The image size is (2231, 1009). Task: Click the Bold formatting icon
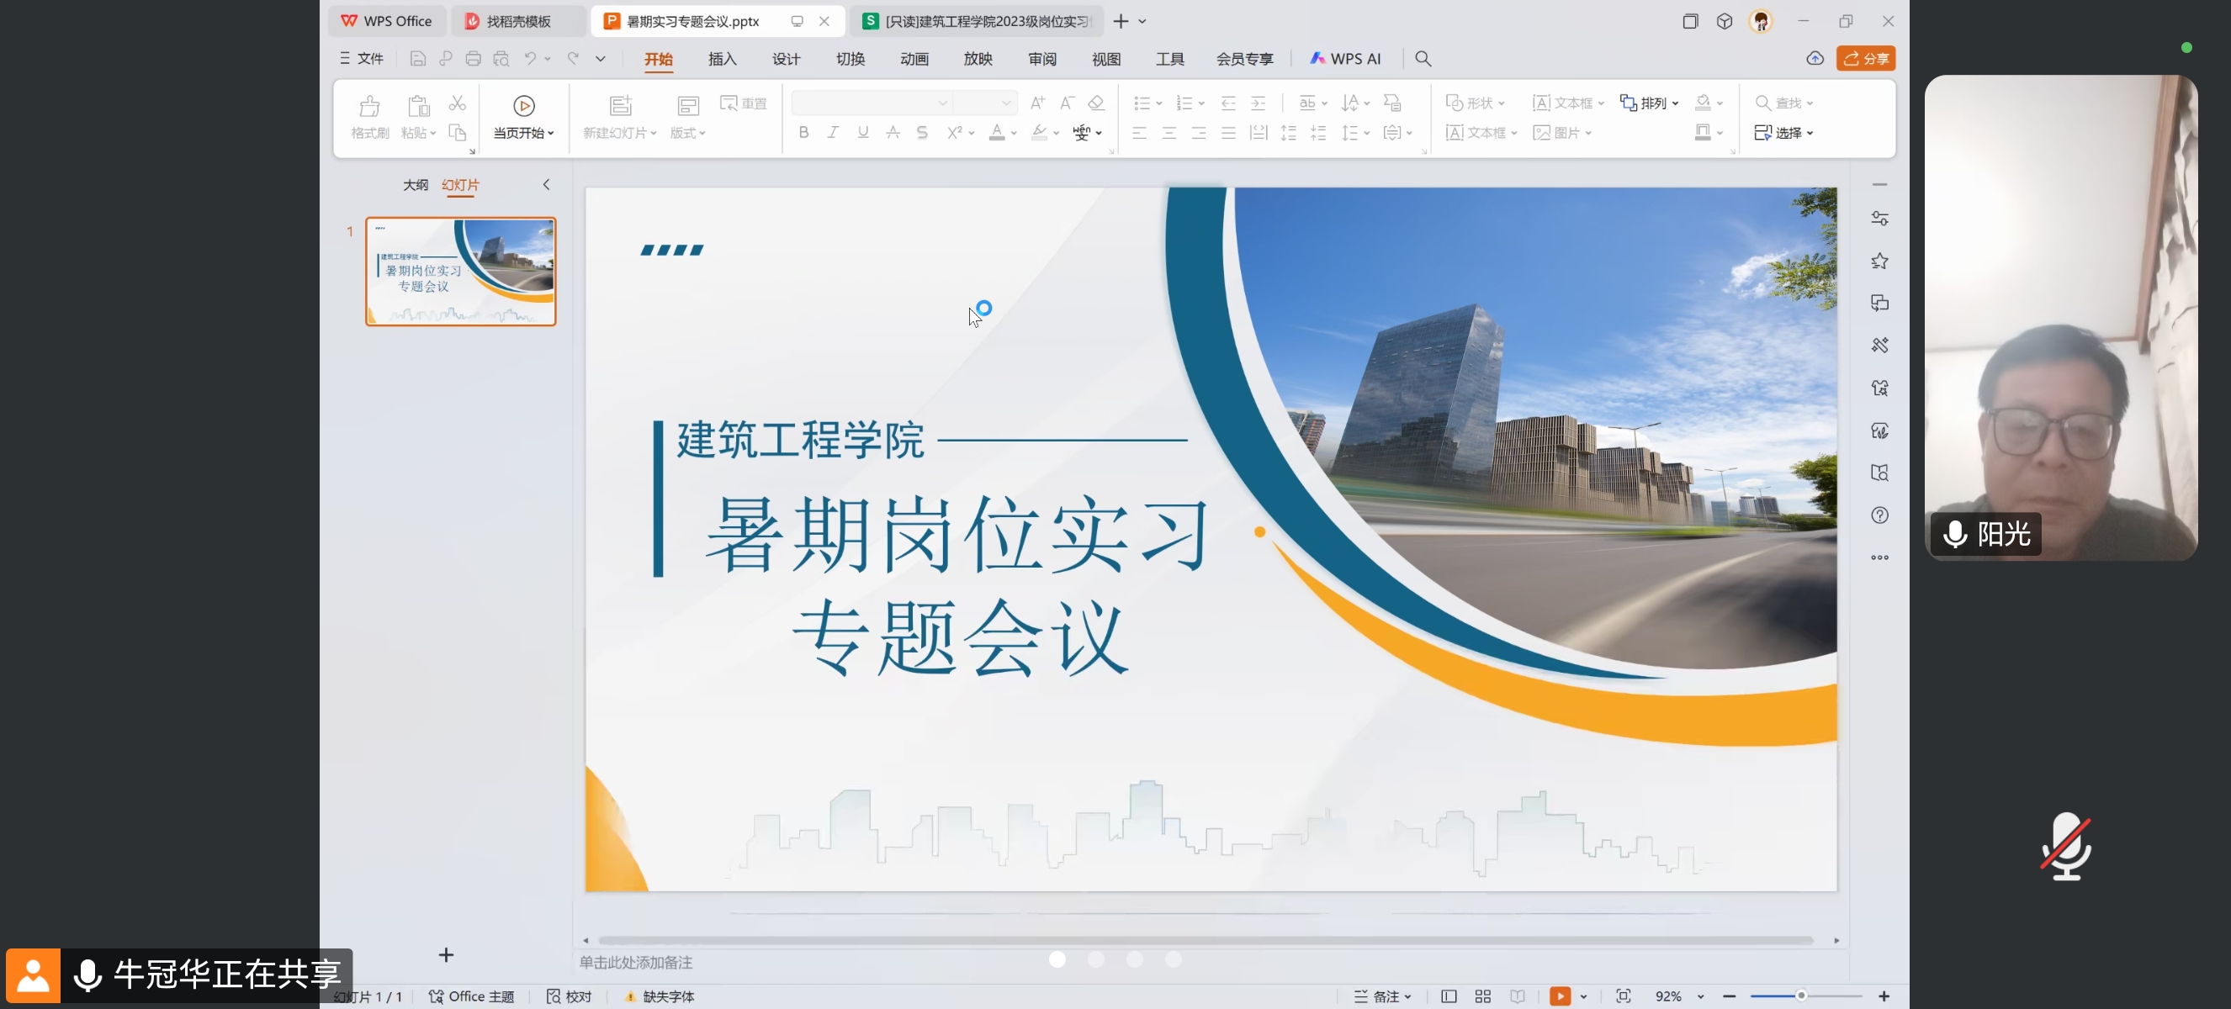click(x=803, y=132)
